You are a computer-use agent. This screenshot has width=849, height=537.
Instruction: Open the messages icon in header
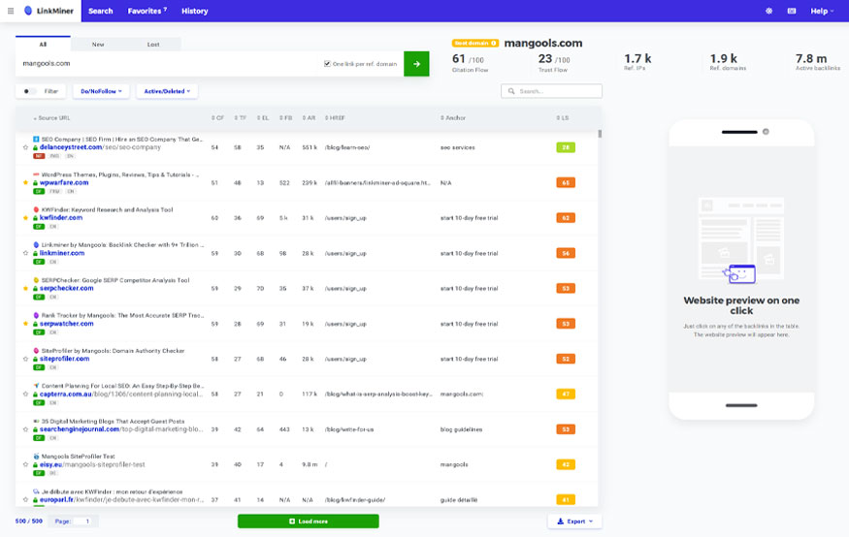[x=792, y=11]
